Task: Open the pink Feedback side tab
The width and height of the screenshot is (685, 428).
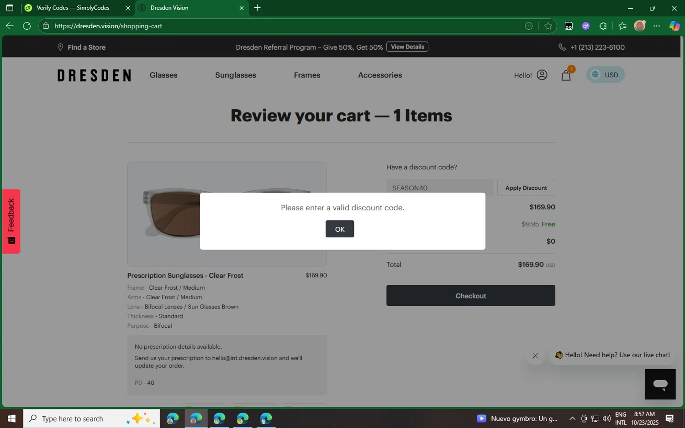Action: point(11,221)
